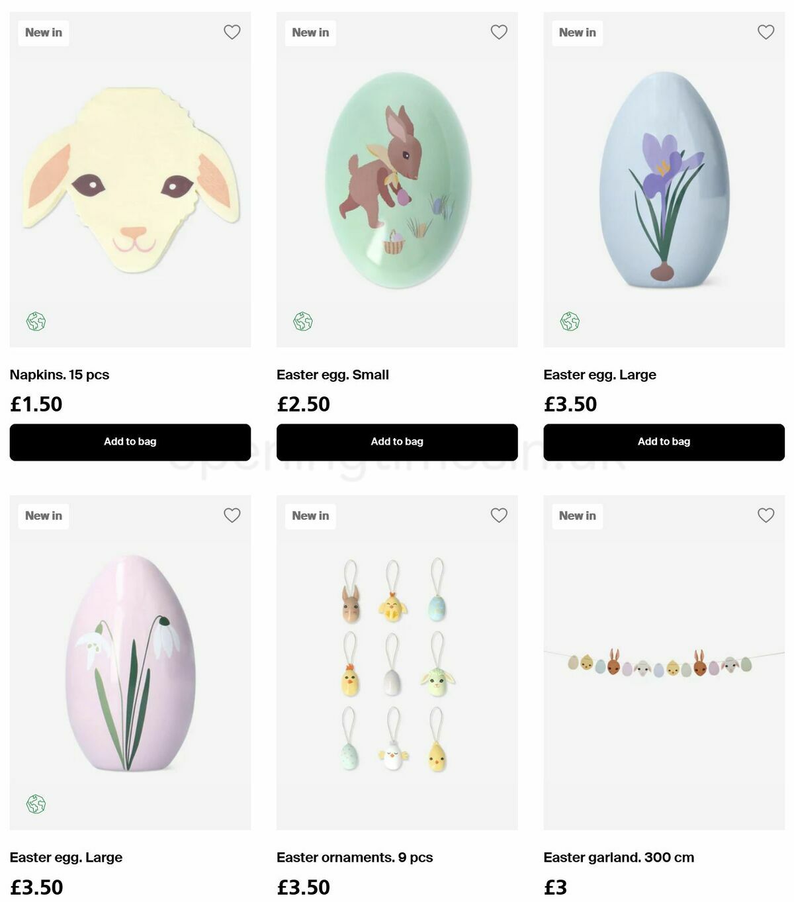Screen dimensions: 794x902
Task: Favorite the Napkins product via heart toggle
Action: coord(232,32)
